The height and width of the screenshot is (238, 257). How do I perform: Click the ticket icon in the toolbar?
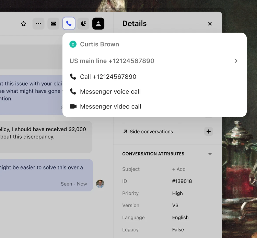[x=53, y=24]
